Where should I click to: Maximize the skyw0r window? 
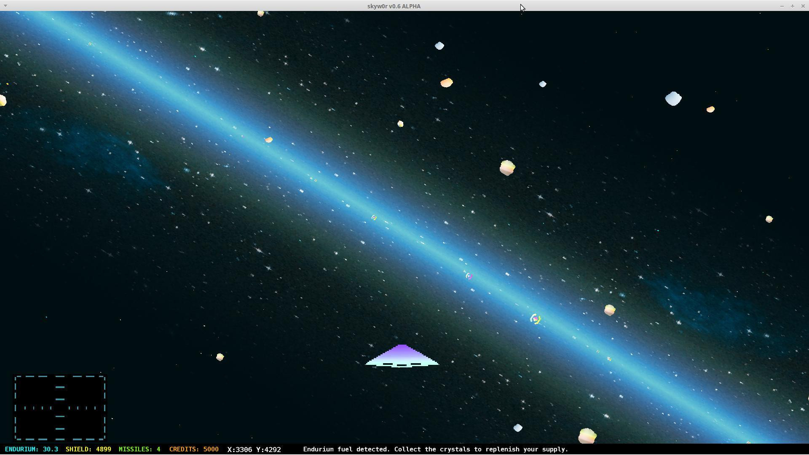point(793,6)
